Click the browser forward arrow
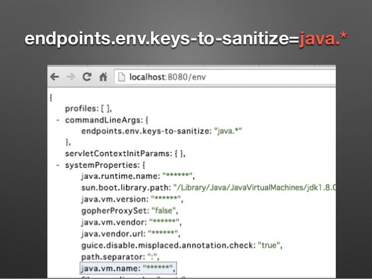 [x=71, y=77]
